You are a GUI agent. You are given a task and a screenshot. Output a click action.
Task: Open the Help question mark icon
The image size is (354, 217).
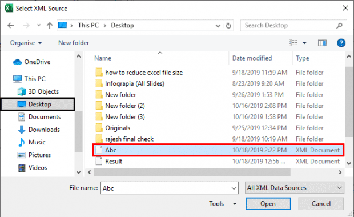[x=341, y=43]
